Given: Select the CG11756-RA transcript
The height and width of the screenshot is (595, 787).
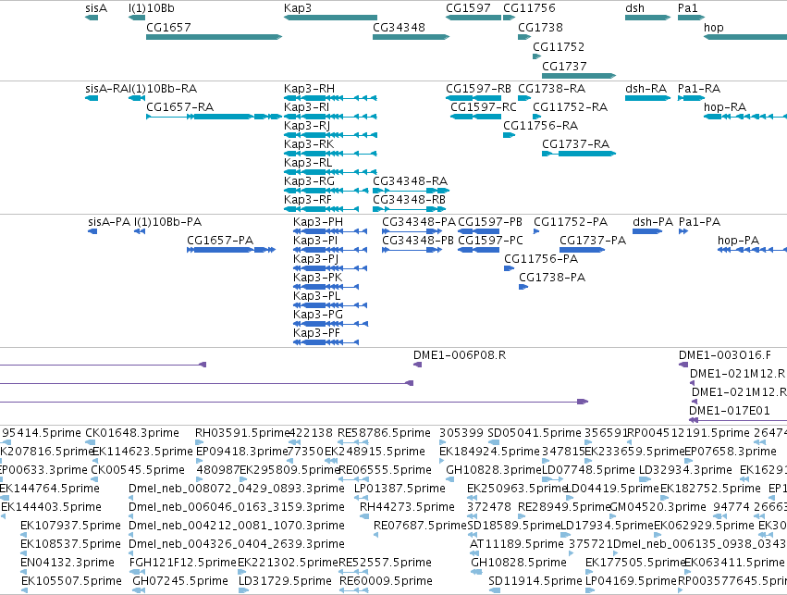Looking at the screenshot, I should coord(509,135).
